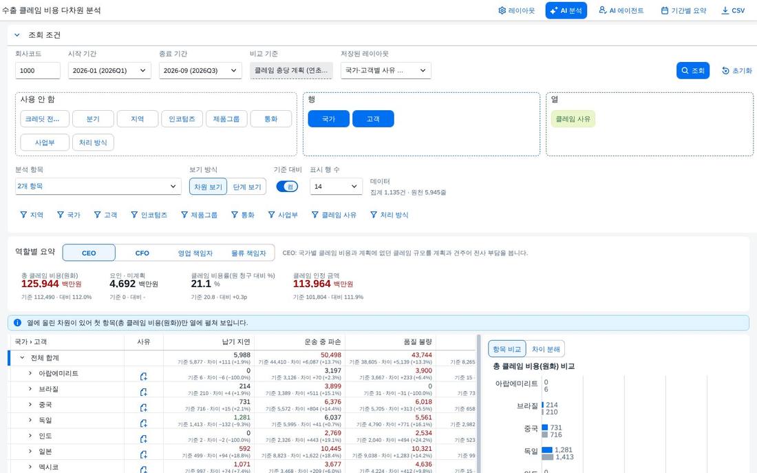Open the 통화 filter icon
This screenshot has height=473, width=757.
[x=235, y=215]
